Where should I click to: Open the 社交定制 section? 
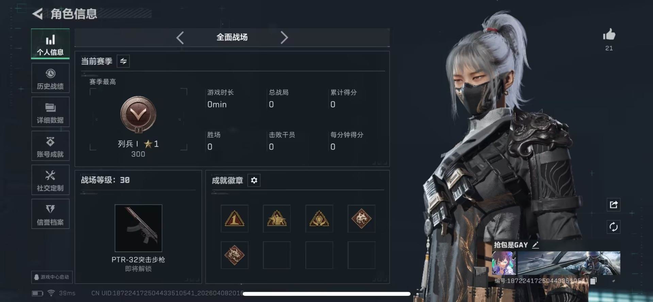point(50,180)
